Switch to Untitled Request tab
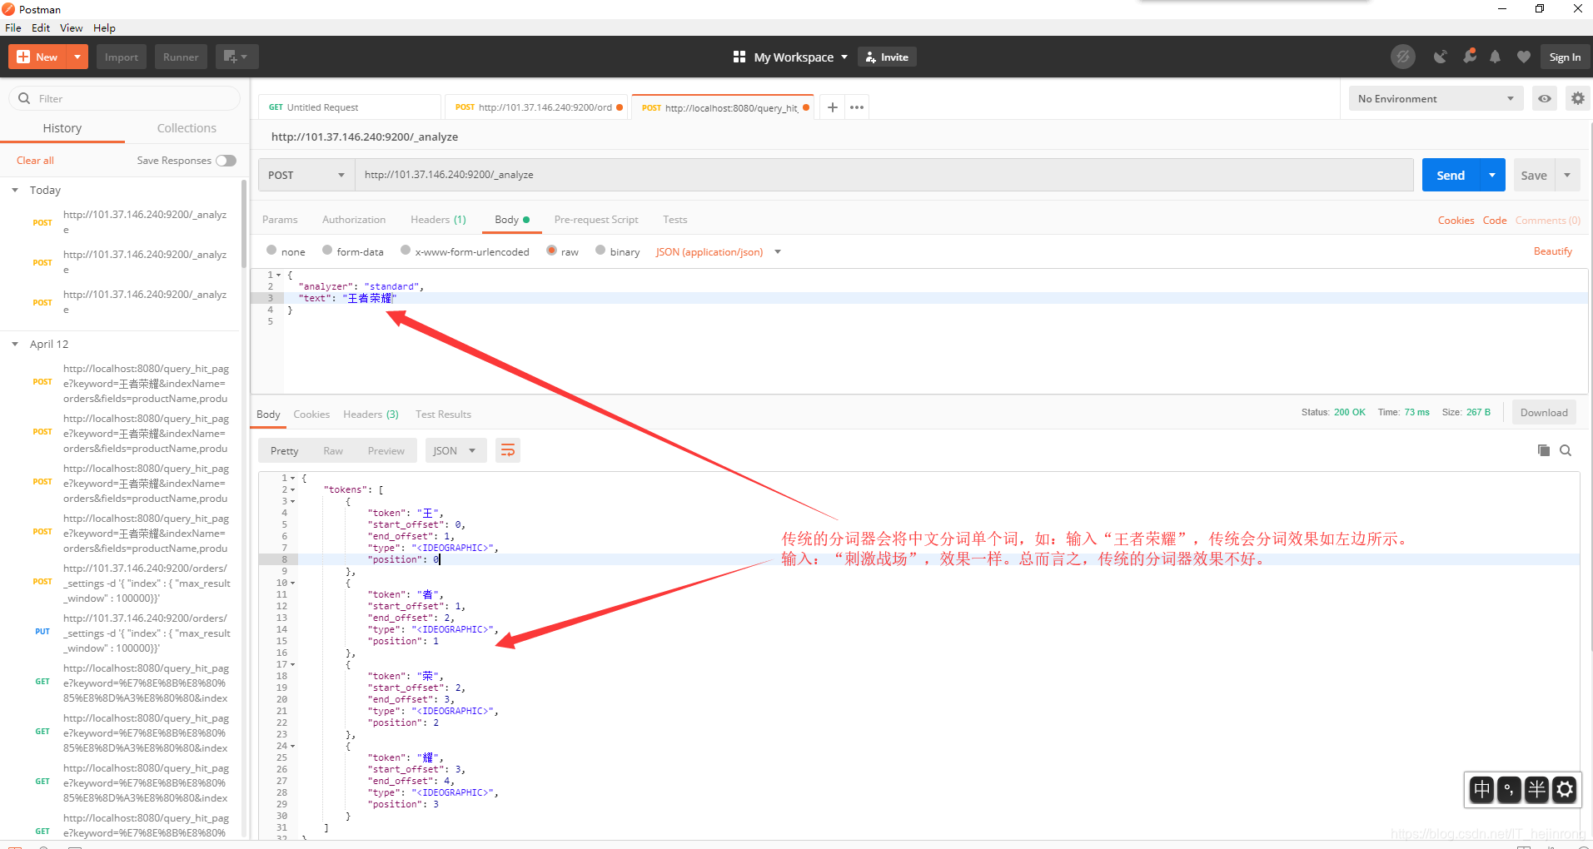 pyautogui.click(x=350, y=107)
